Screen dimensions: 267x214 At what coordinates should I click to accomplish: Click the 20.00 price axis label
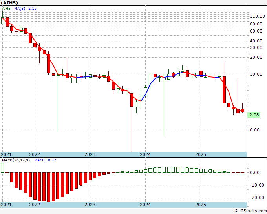256,58
